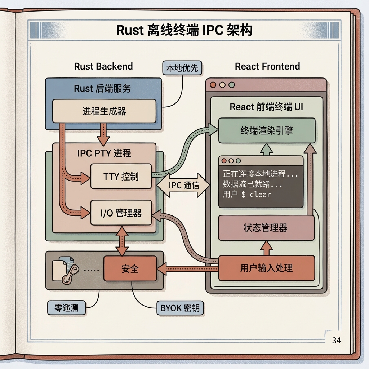The image size is (369, 369).
Task: Click the red dot on the React frontend window
Action: pos(213,85)
